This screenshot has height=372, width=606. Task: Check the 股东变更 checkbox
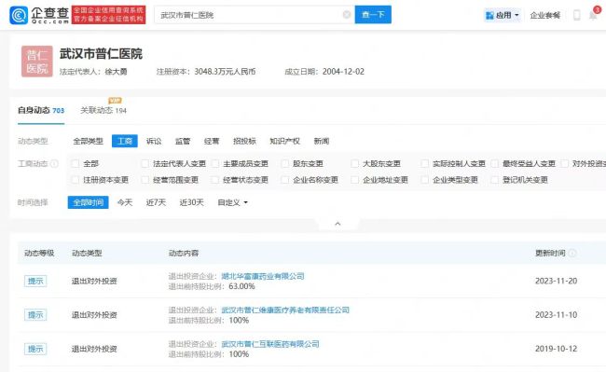tap(285, 163)
